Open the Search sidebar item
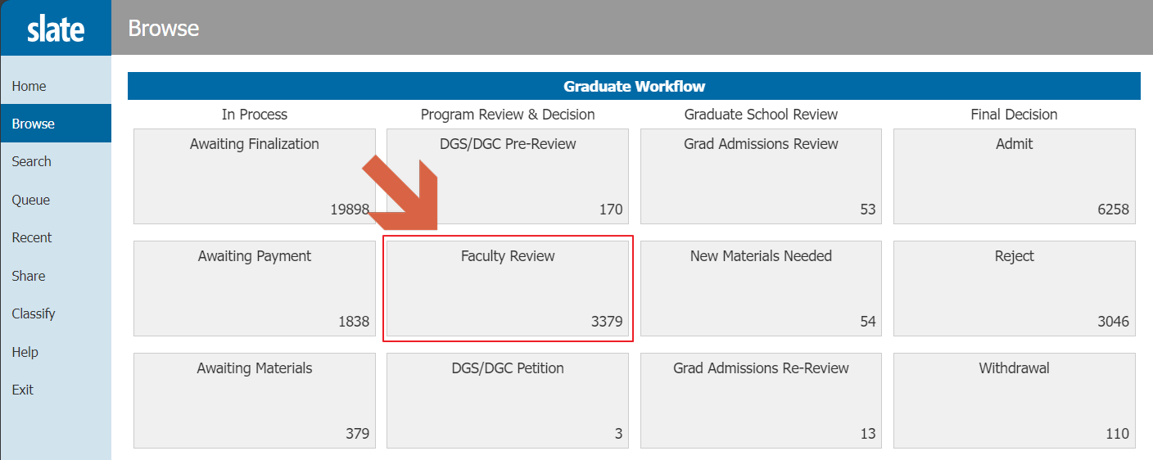The image size is (1153, 460). [x=32, y=161]
